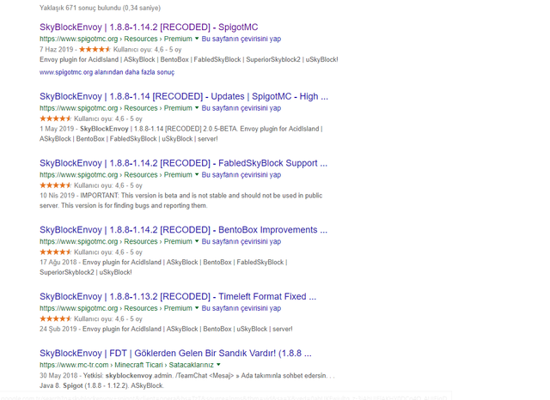This screenshot has width=550, height=400.
Task: Expand URL dropdown arrow under BentoBox Improvements result
Action: point(197,241)
